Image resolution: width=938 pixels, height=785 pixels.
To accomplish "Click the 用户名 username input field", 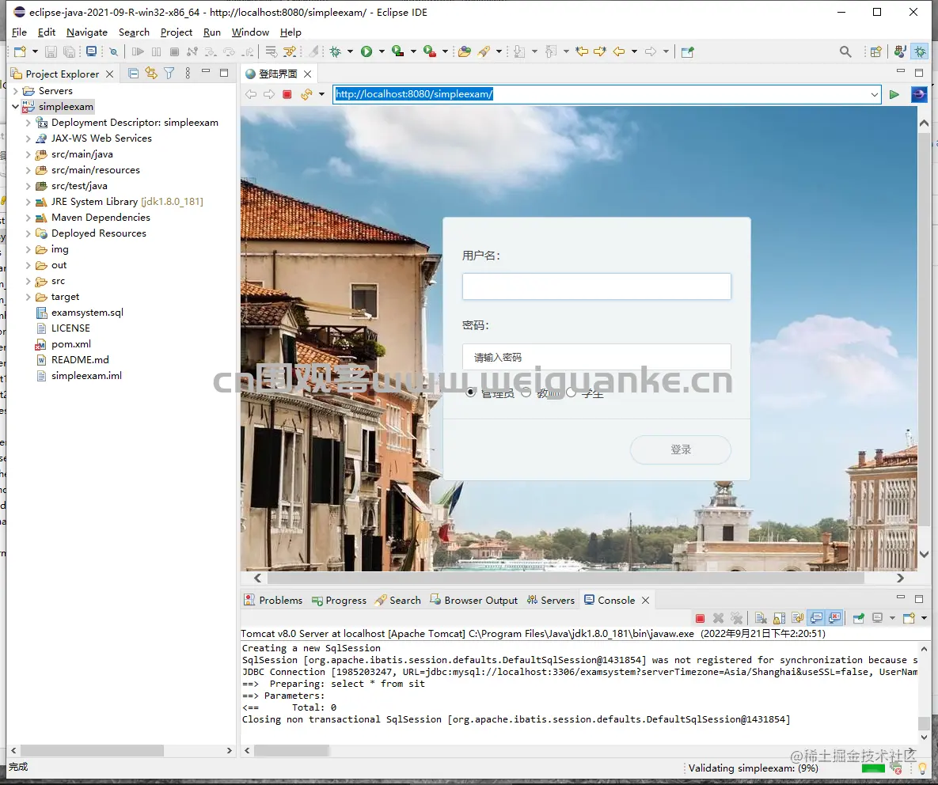I will tap(596, 286).
